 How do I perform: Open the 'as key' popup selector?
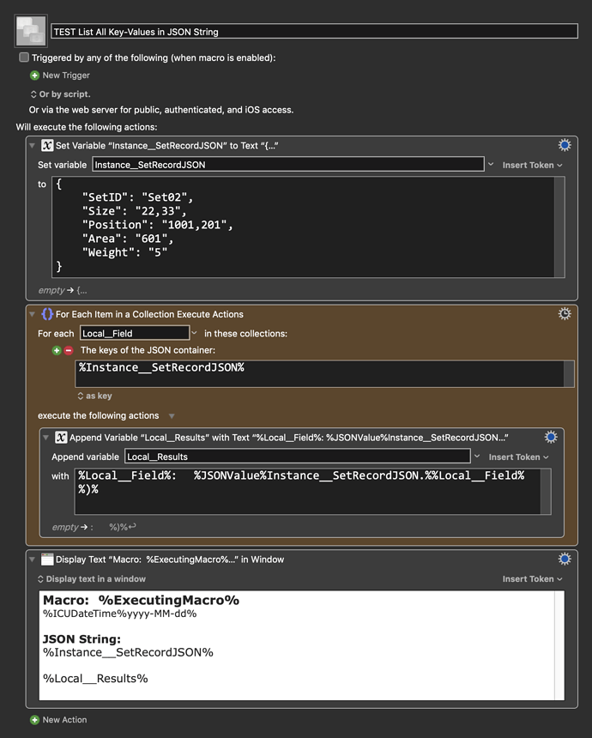coord(94,396)
